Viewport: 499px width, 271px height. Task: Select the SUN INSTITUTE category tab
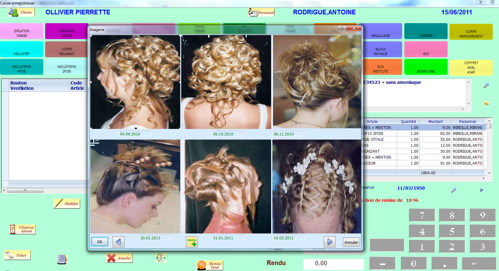(x=380, y=67)
